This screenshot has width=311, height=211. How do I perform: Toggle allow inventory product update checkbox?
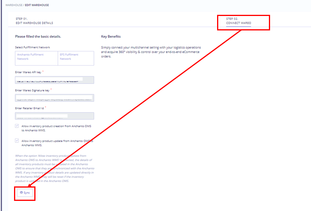click(17, 140)
